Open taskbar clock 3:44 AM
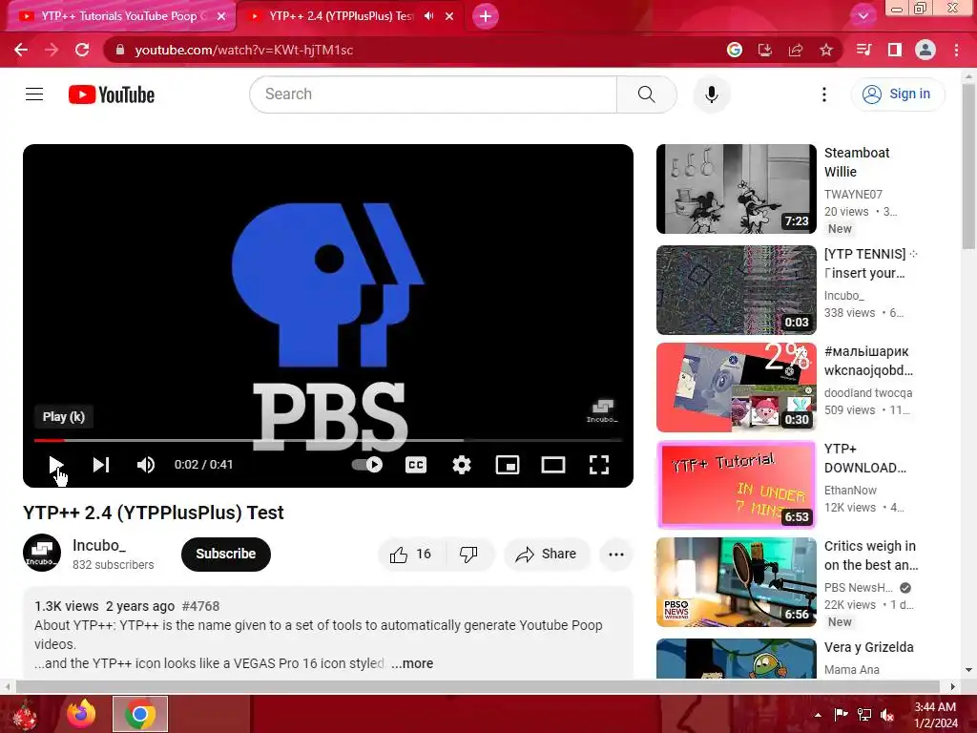The image size is (977, 733). tap(935, 715)
